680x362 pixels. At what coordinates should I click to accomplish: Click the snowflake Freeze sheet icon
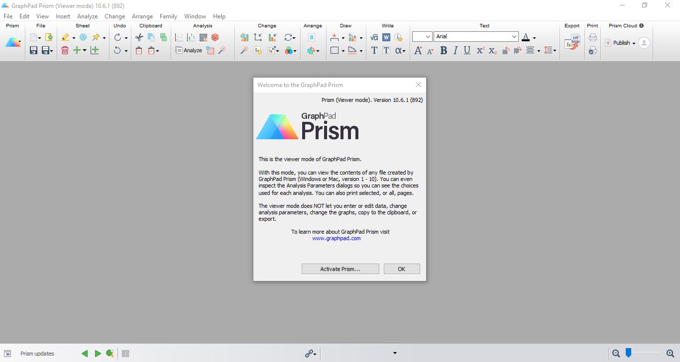(83, 37)
